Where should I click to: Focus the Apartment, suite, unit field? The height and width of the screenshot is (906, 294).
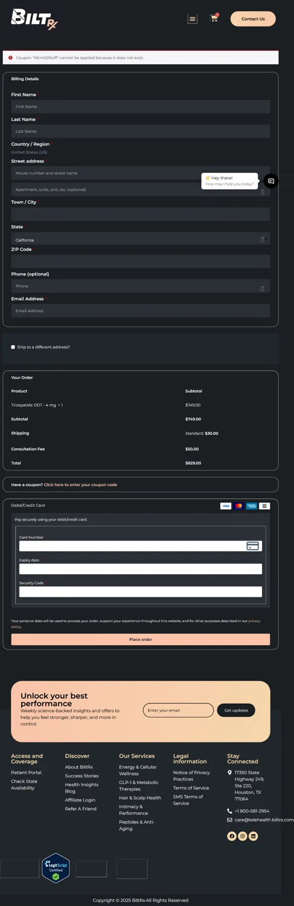click(x=141, y=190)
